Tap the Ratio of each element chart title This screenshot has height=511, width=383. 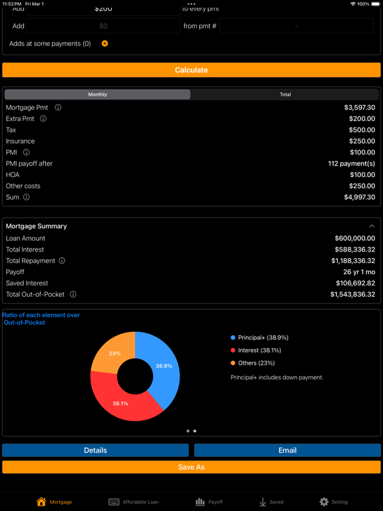41,319
